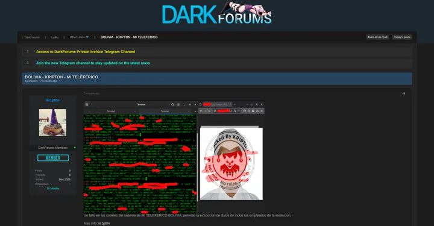
Task: Open the DarkForums breadcrumb link
Action: point(32,37)
